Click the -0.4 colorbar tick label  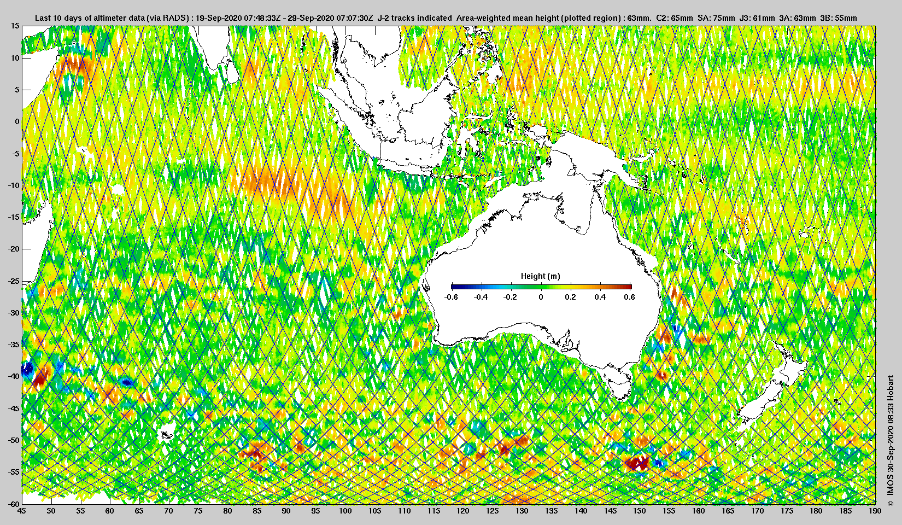click(481, 297)
